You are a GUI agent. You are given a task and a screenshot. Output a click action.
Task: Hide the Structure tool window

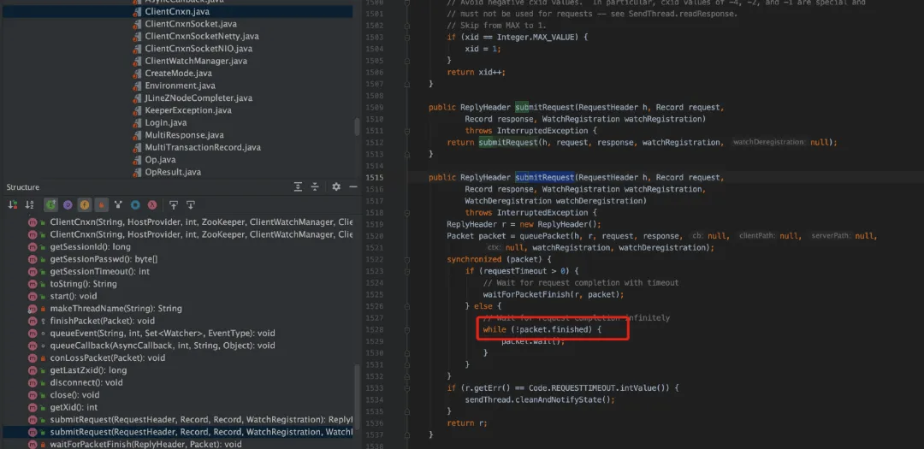(x=351, y=186)
